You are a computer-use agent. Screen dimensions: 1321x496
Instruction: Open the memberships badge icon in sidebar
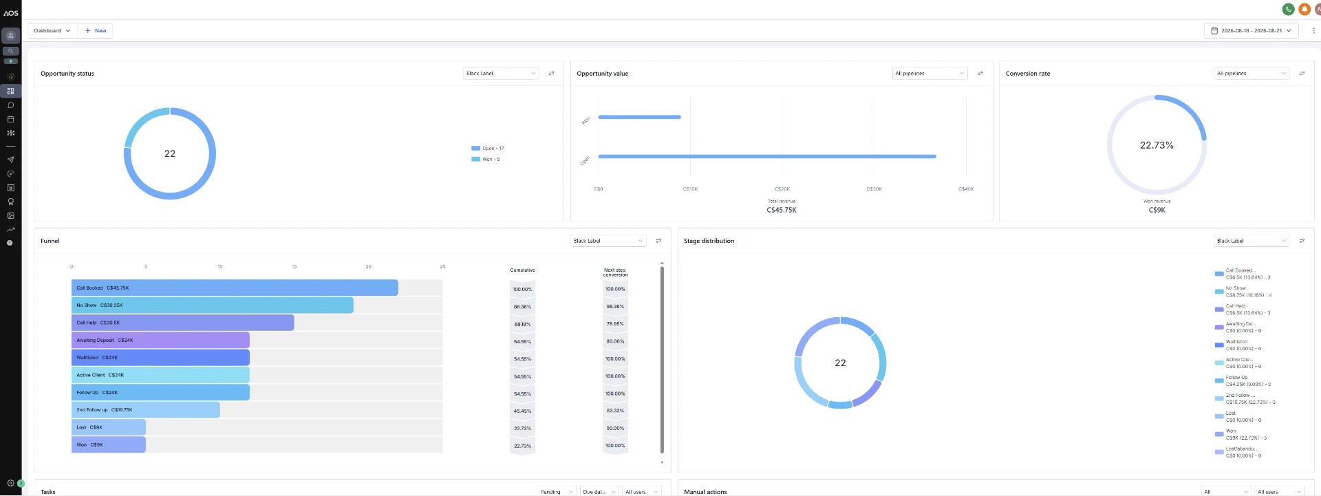[10, 202]
